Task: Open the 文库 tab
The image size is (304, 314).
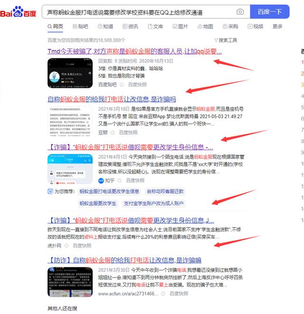Action: [155, 27]
